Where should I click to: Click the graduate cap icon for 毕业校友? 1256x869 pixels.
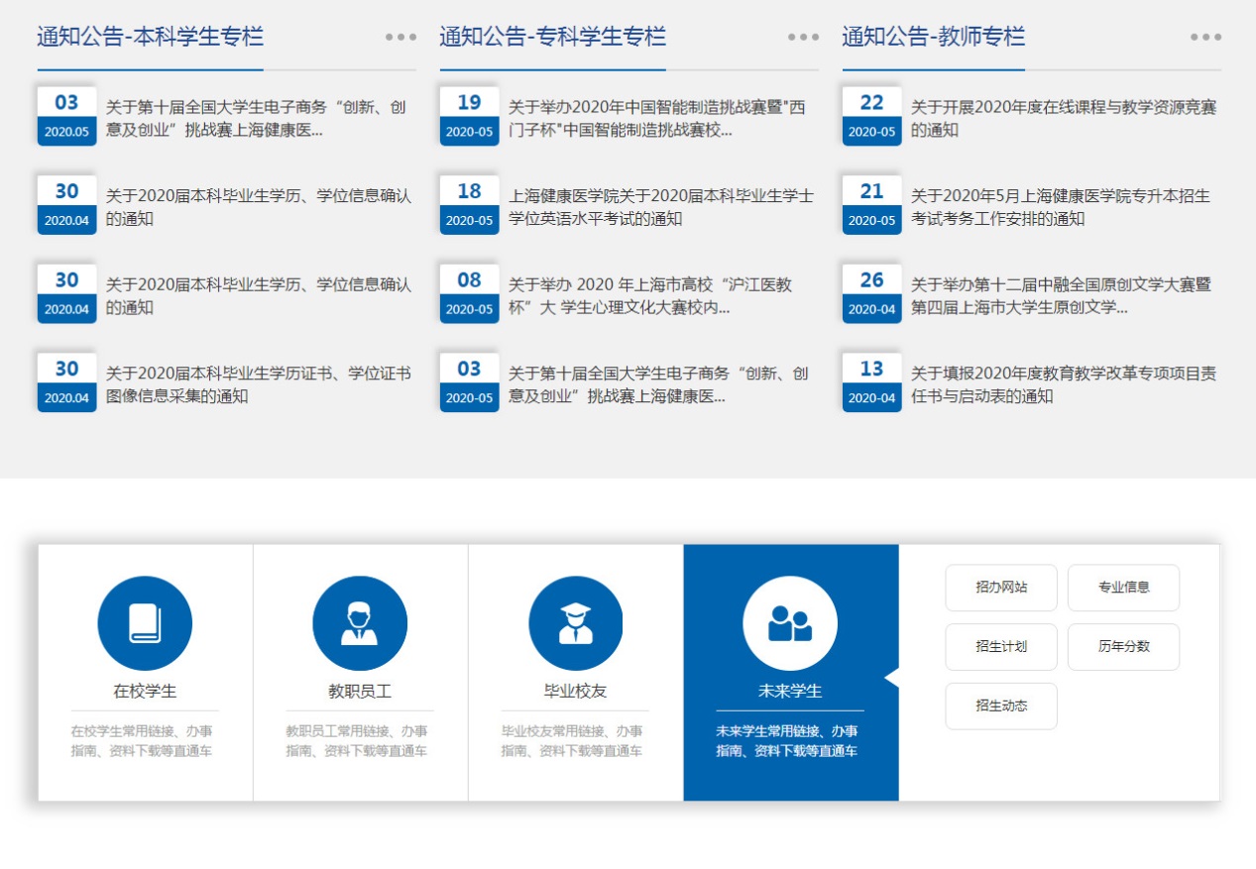click(575, 623)
